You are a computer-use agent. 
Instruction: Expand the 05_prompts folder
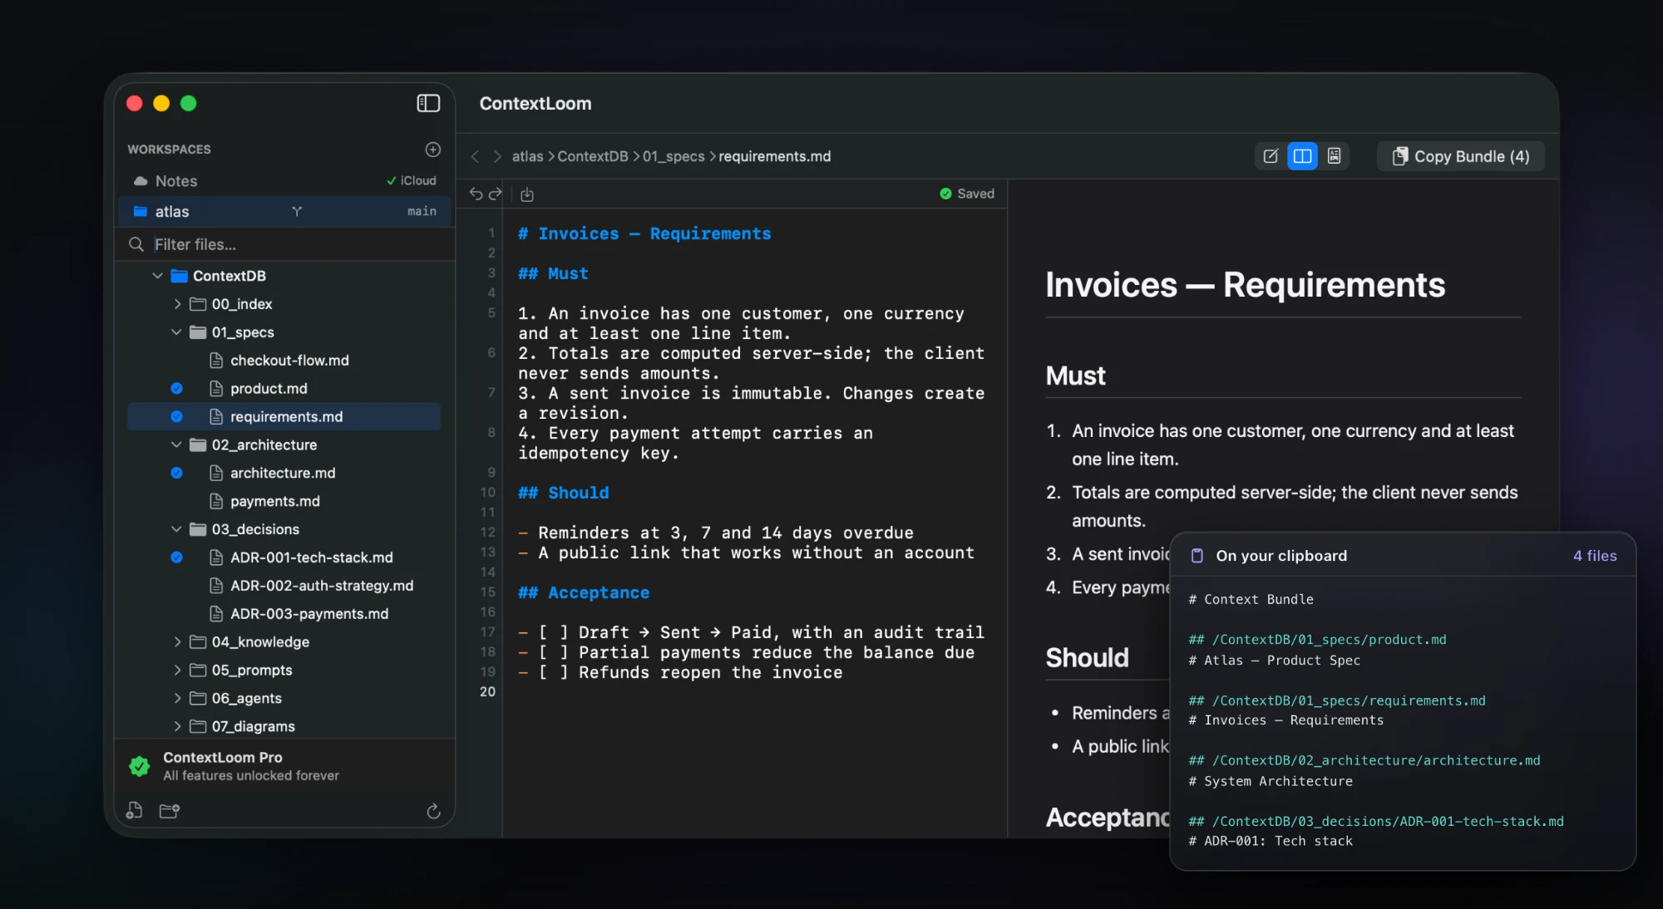177,671
